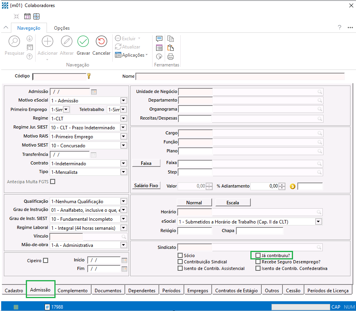Click the three-dots more options icon

pyautogui.click(x=350, y=28)
